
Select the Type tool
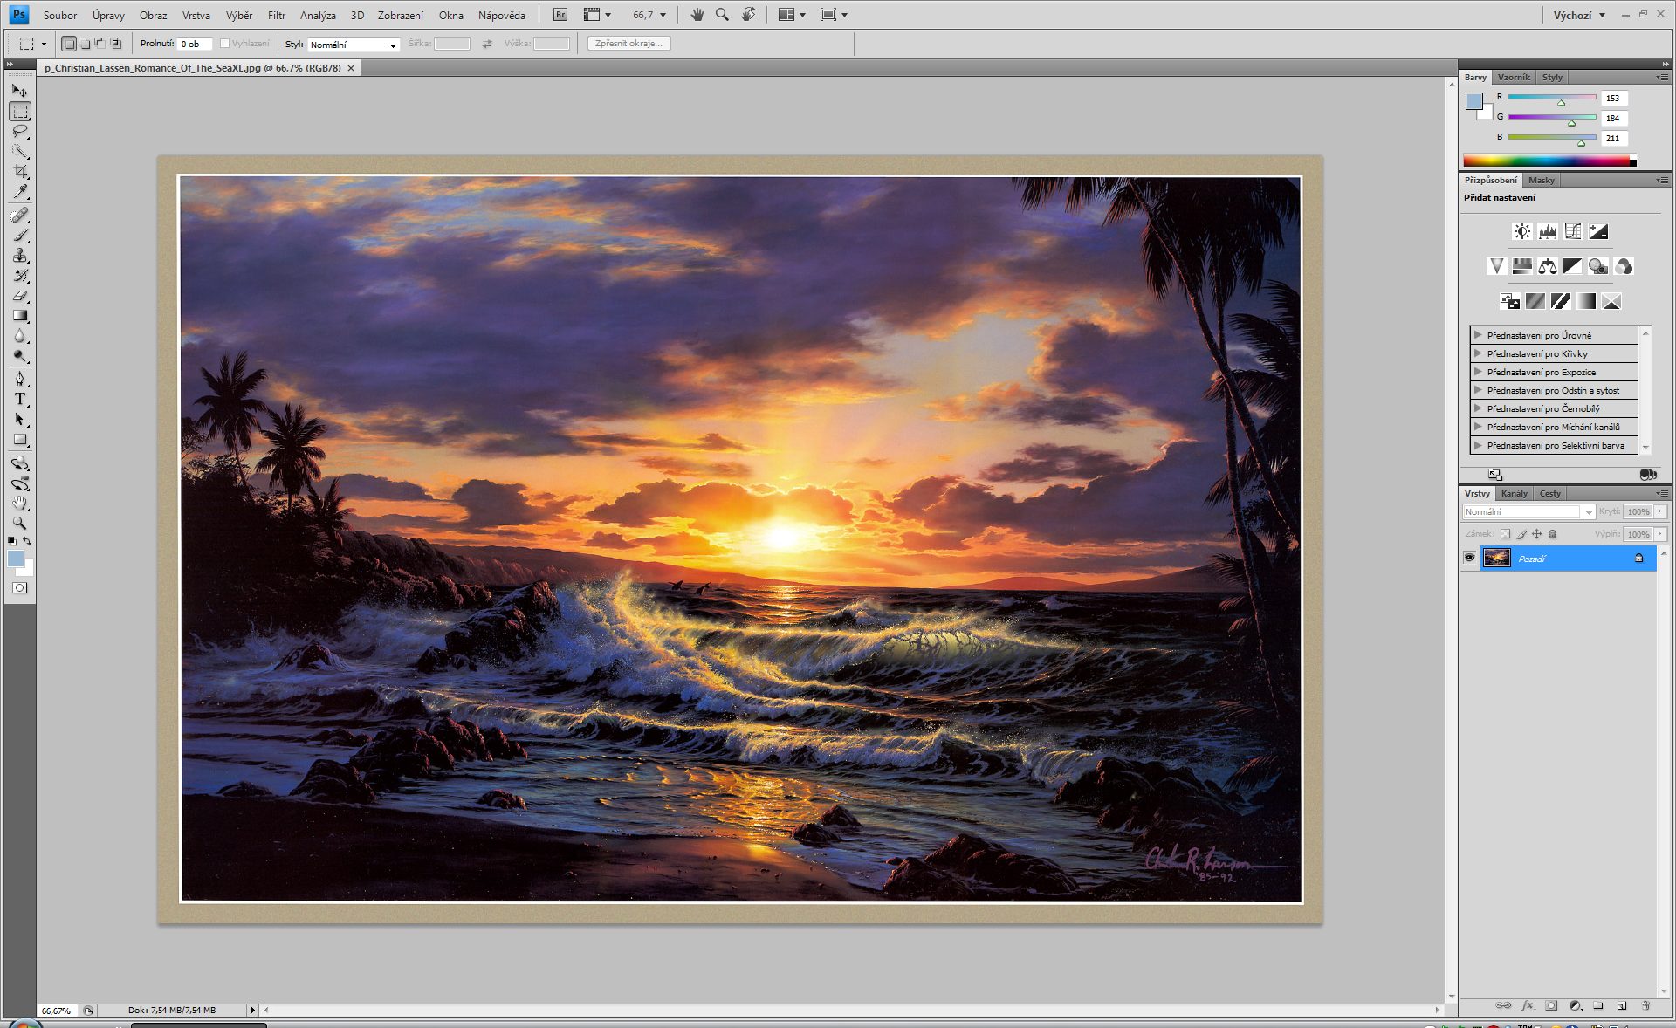(20, 399)
